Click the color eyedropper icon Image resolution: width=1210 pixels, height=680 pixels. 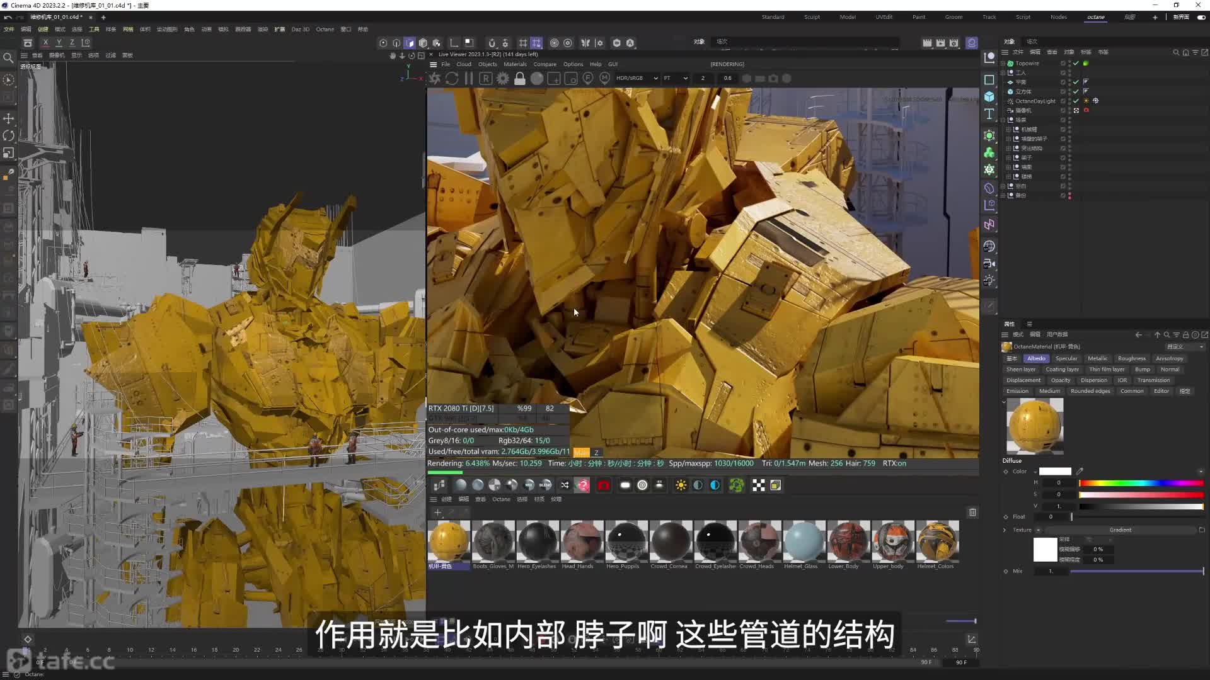[1080, 471]
